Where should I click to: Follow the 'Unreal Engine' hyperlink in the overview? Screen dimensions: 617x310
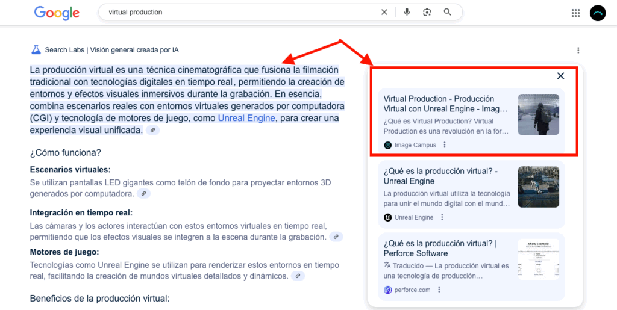click(x=246, y=118)
